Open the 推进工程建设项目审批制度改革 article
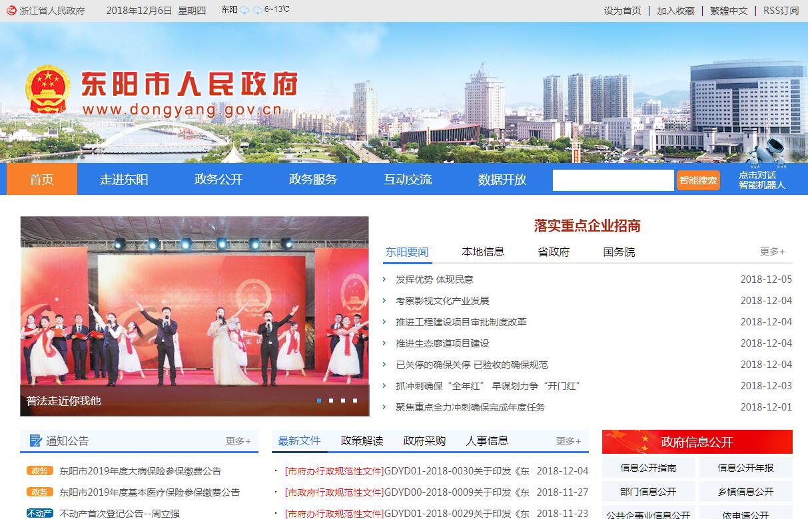808x519 pixels. [x=461, y=322]
